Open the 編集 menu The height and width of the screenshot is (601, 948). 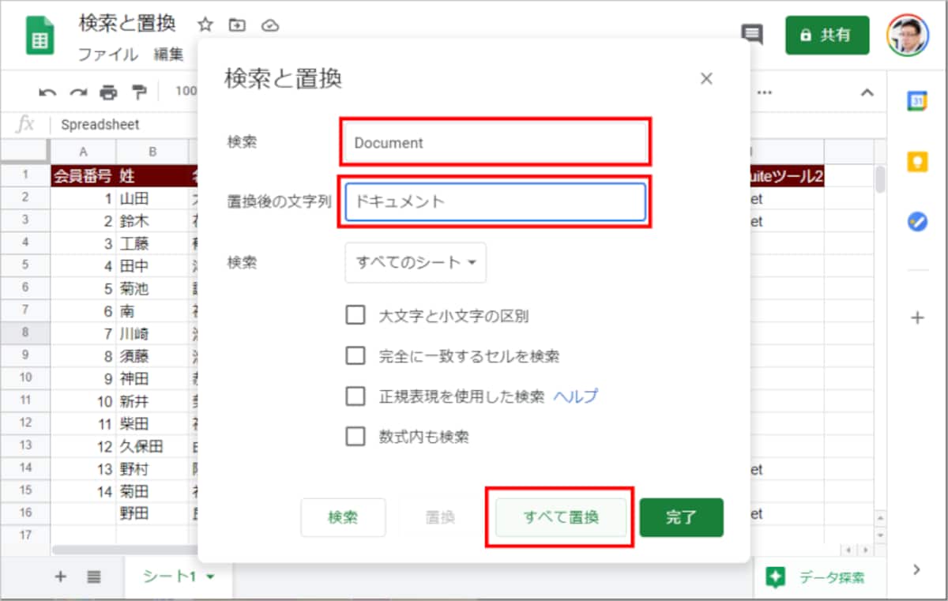(168, 54)
